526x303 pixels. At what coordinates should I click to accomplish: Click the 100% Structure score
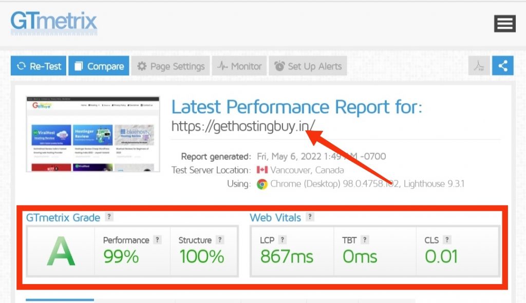[x=201, y=257]
